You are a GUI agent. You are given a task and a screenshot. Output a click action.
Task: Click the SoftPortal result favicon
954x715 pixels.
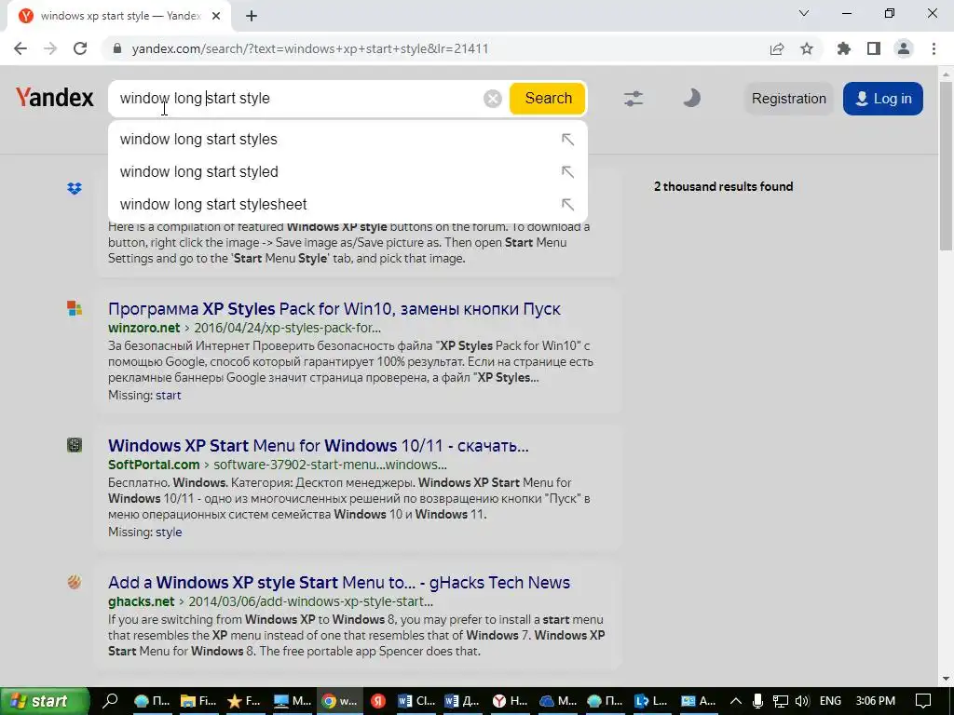click(75, 445)
